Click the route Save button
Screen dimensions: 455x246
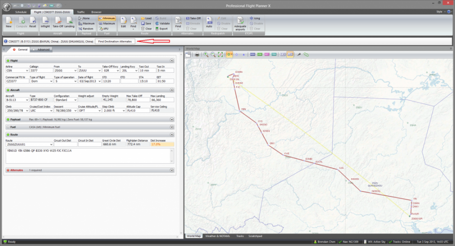click(x=146, y=24)
